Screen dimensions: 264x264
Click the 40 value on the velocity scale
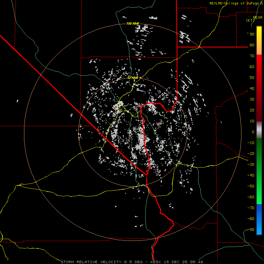click(252, 88)
